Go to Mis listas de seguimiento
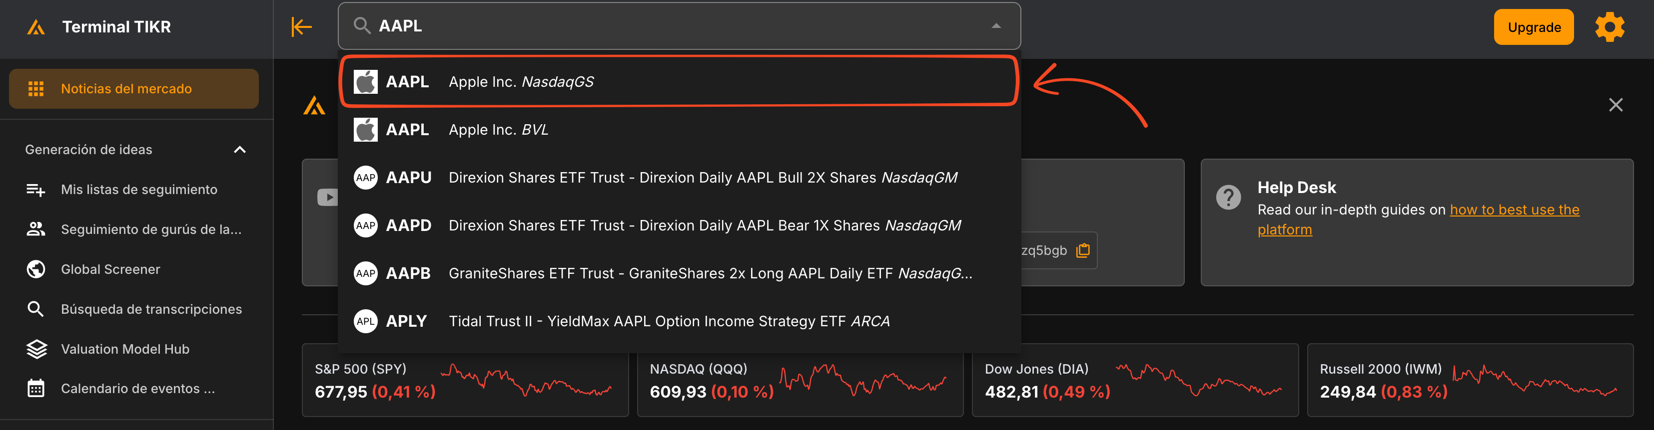Image resolution: width=1654 pixels, height=430 pixels. click(x=139, y=190)
